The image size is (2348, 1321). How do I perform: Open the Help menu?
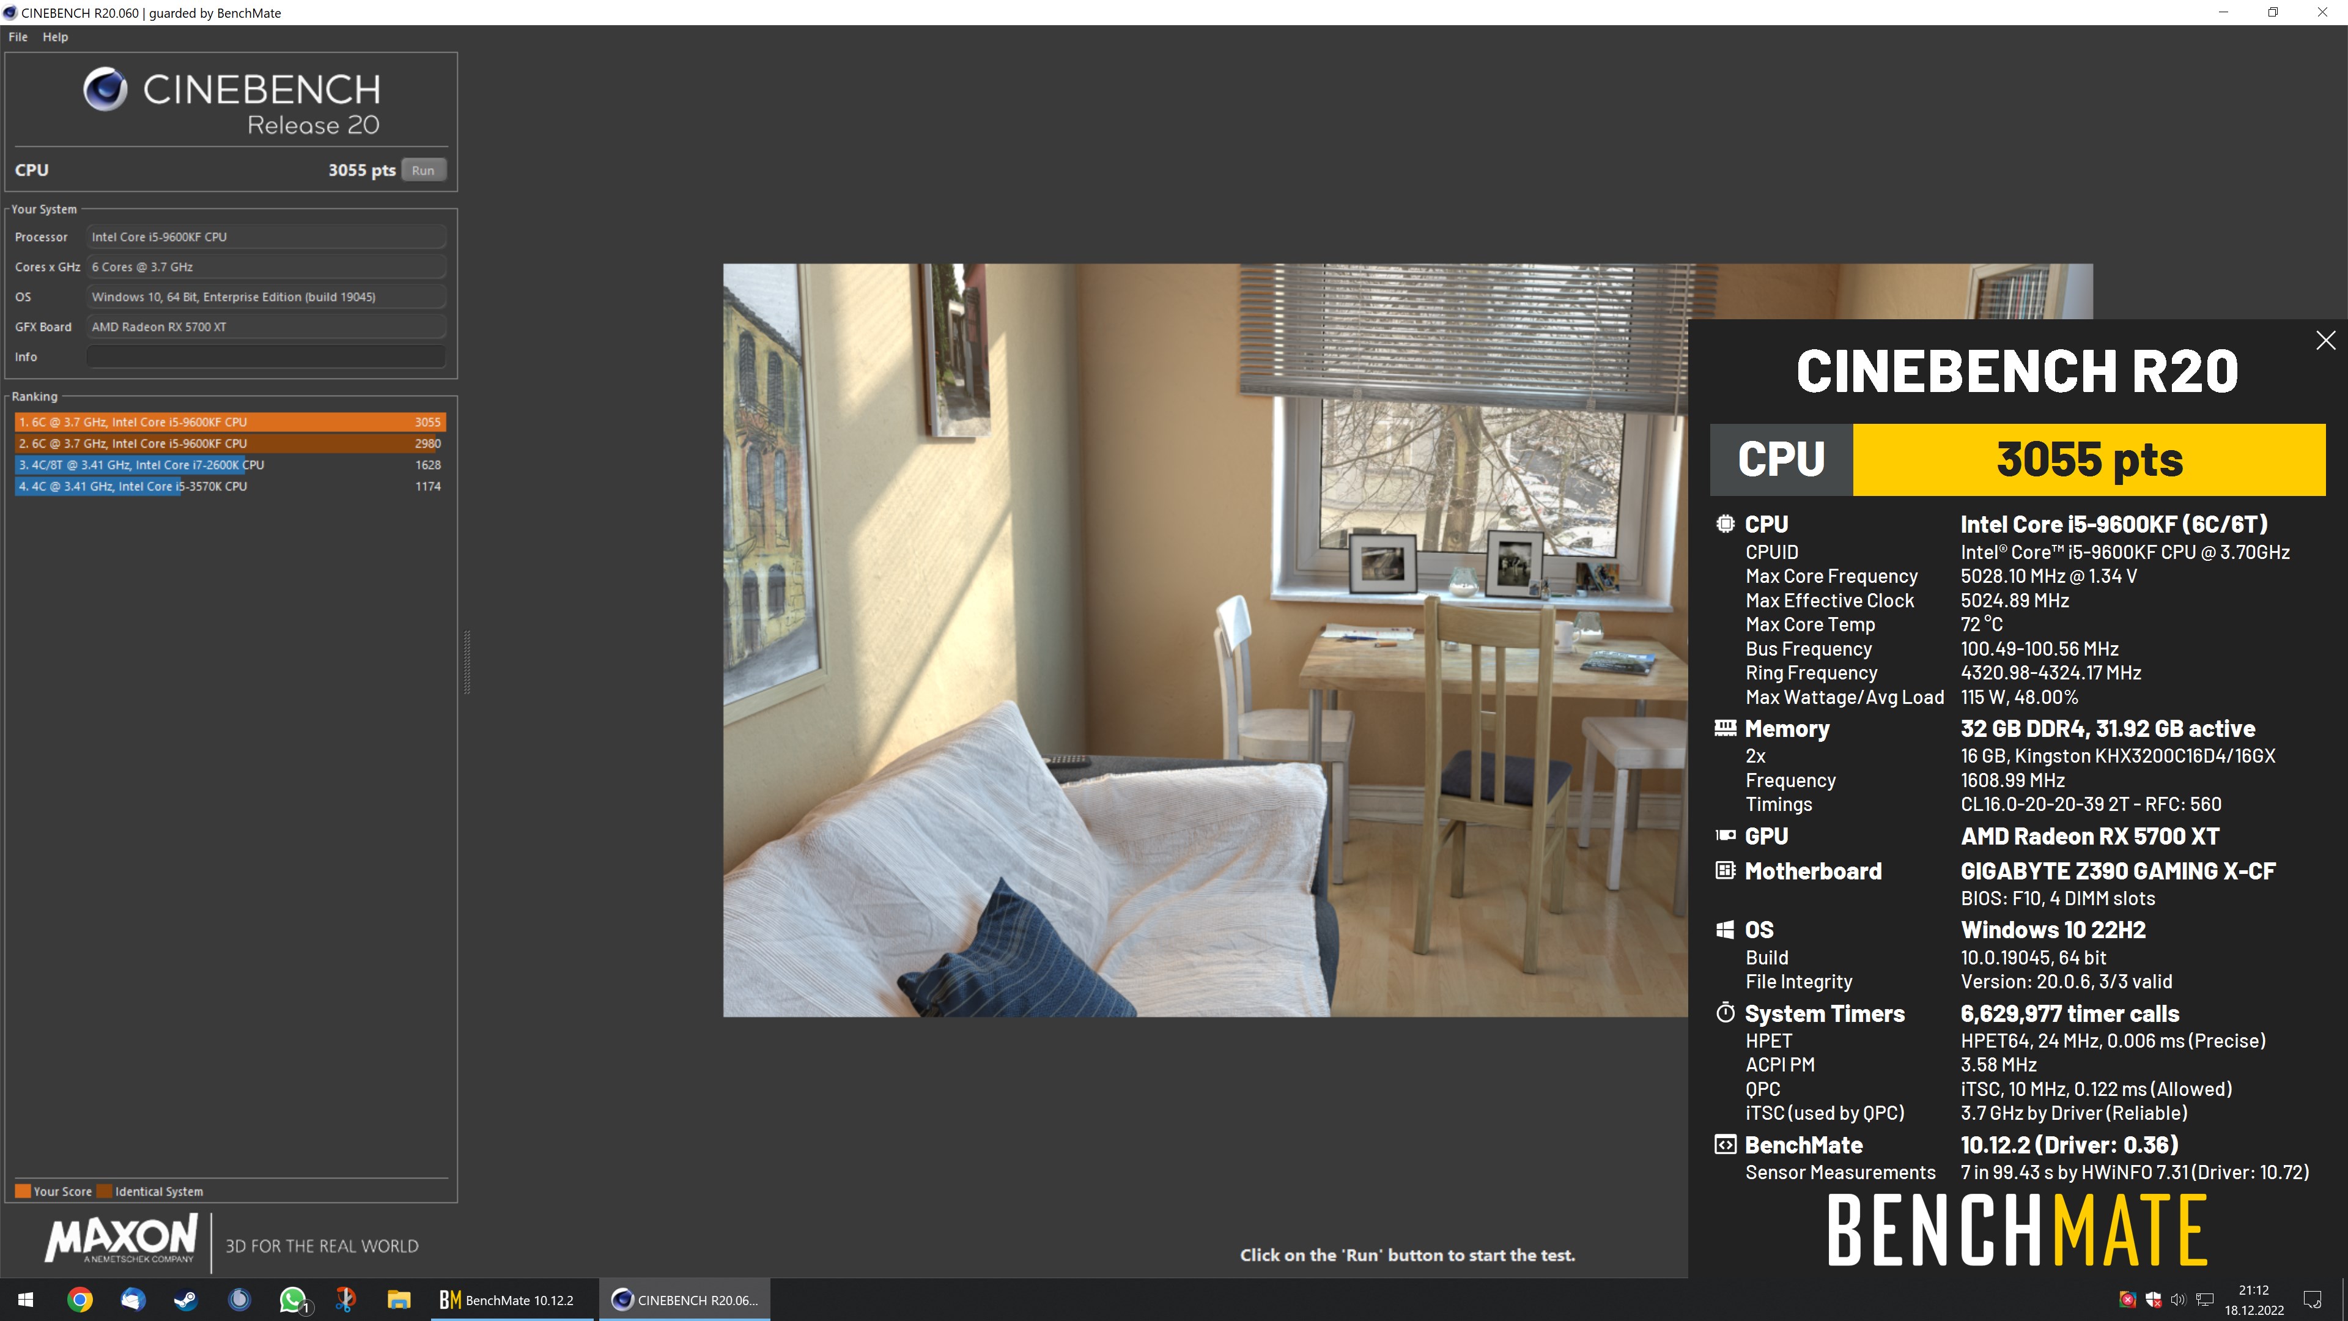tap(56, 37)
